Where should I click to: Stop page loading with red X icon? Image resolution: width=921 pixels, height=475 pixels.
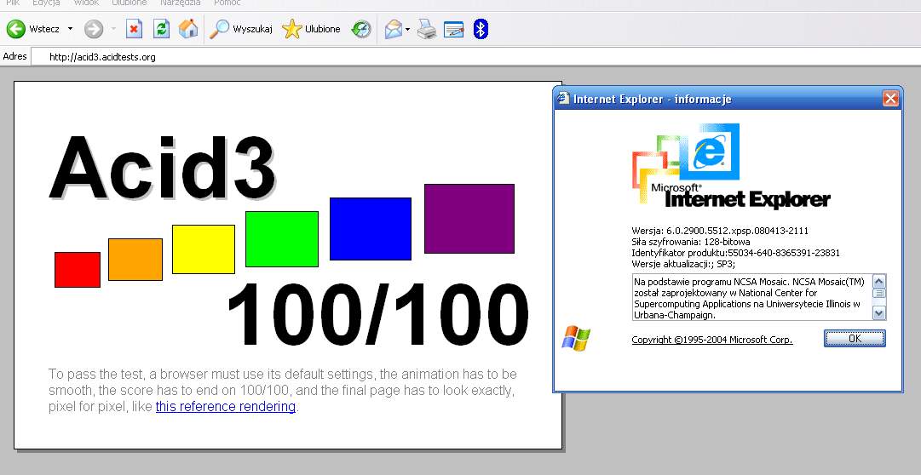[135, 29]
